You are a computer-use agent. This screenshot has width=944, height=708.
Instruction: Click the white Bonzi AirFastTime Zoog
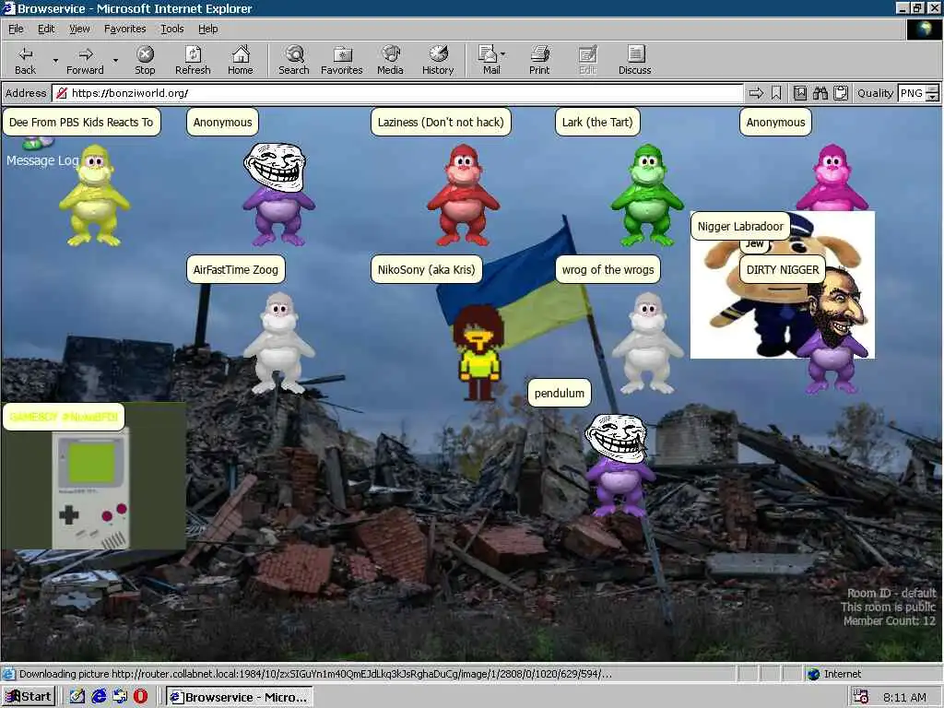278,343
